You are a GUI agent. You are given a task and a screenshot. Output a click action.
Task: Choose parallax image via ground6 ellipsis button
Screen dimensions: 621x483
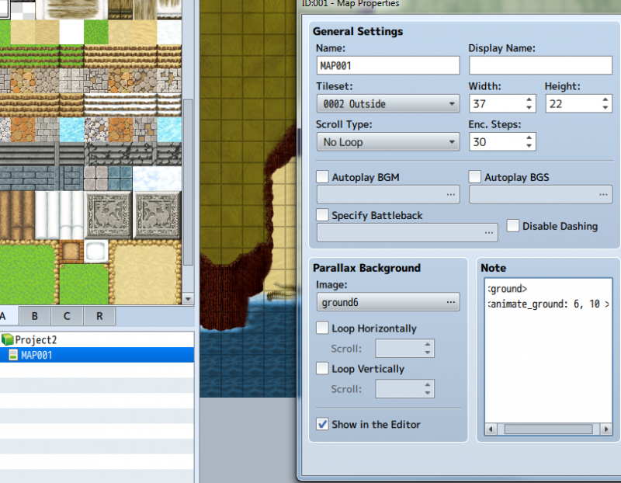[451, 302]
